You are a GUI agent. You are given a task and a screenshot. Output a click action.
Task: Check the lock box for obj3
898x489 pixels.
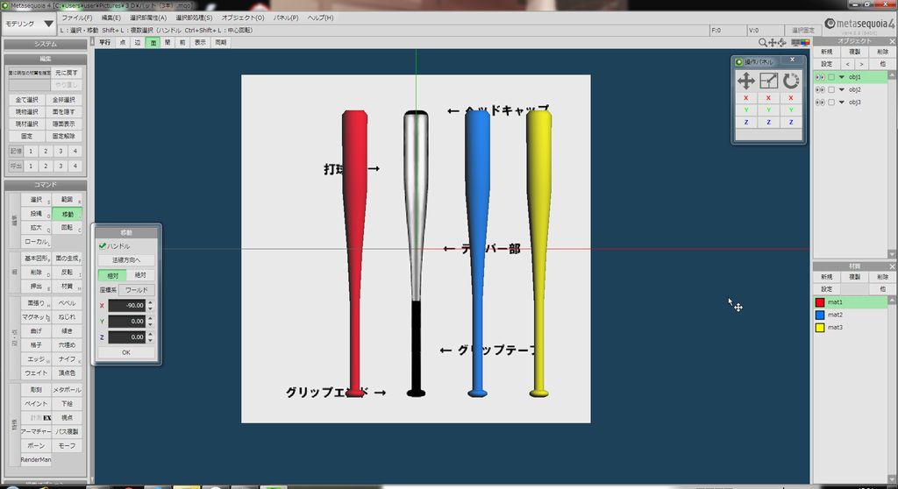click(831, 102)
